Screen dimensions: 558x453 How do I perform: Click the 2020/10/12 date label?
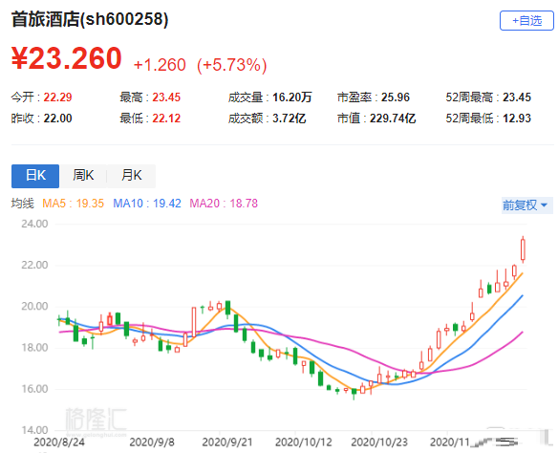pyautogui.click(x=304, y=442)
